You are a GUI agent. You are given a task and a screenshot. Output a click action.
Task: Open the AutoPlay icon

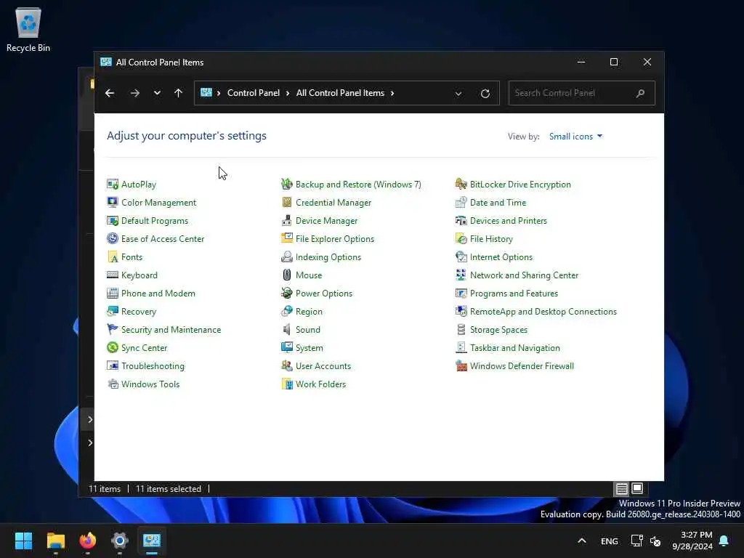[113, 184]
